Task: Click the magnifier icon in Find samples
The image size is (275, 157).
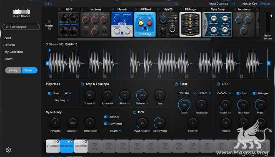Action: tap(7, 27)
